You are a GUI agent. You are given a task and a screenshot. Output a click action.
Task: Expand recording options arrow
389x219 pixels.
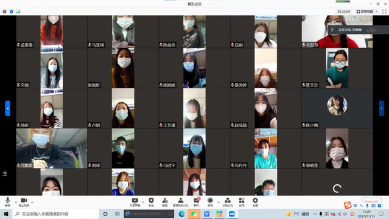pyautogui.click(x=219, y=203)
